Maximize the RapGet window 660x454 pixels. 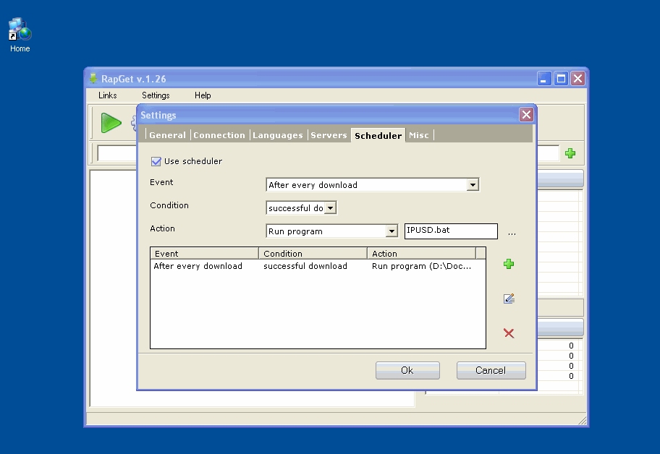561,79
